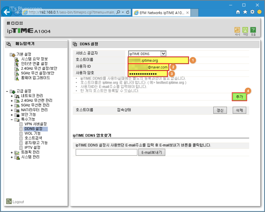Open the 서비스 공급자 ipTIME DDNS dropdown

click(147, 54)
